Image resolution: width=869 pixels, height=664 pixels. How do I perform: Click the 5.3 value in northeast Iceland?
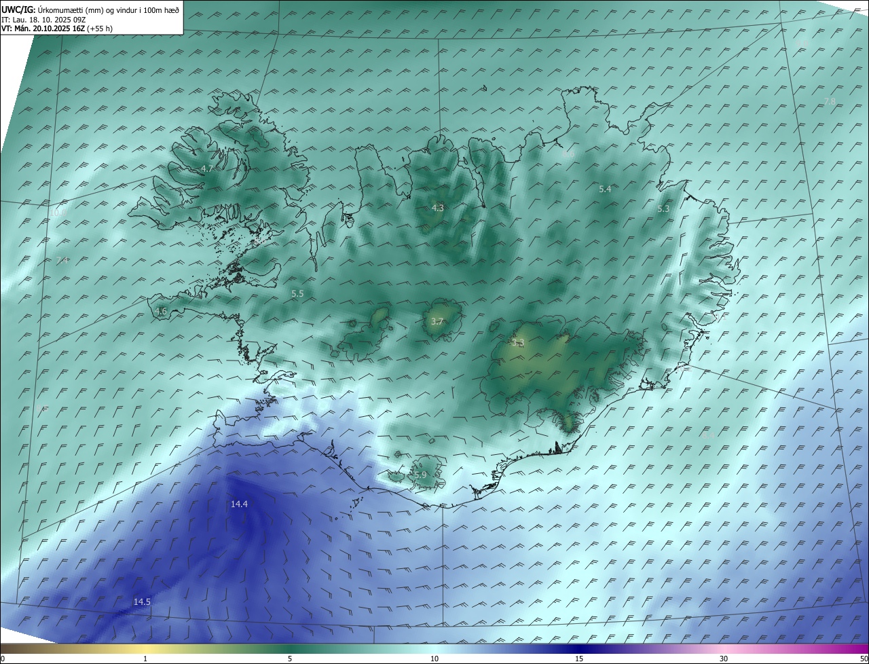(663, 209)
